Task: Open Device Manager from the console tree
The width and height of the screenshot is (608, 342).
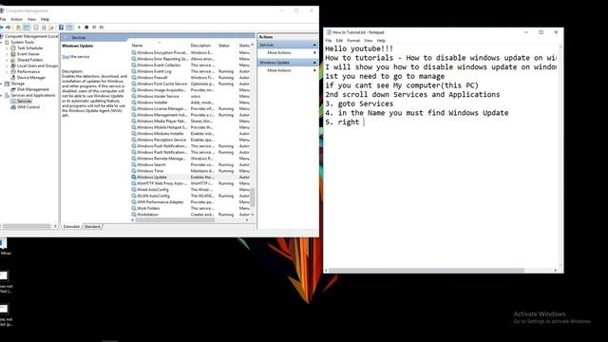Action: pos(31,78)
